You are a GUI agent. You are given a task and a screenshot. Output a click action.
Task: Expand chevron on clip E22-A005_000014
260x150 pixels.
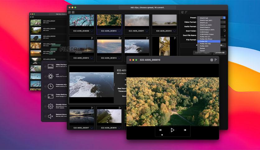(119, 58)
